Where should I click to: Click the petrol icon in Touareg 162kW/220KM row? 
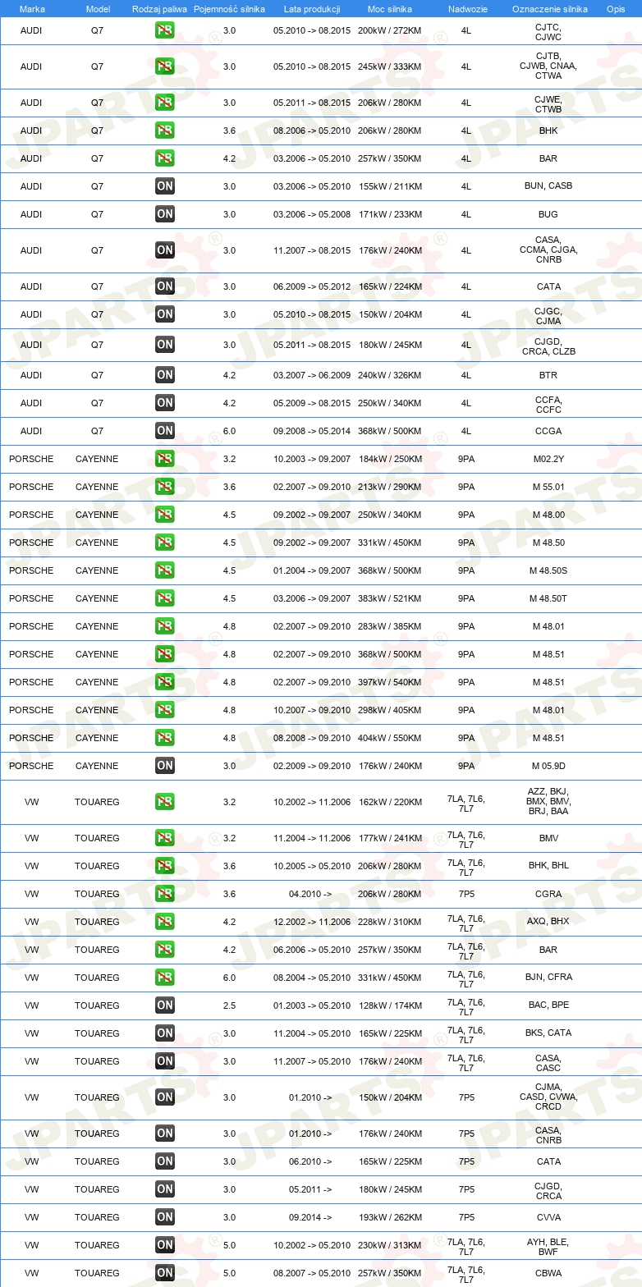click(x=165, y=802)
